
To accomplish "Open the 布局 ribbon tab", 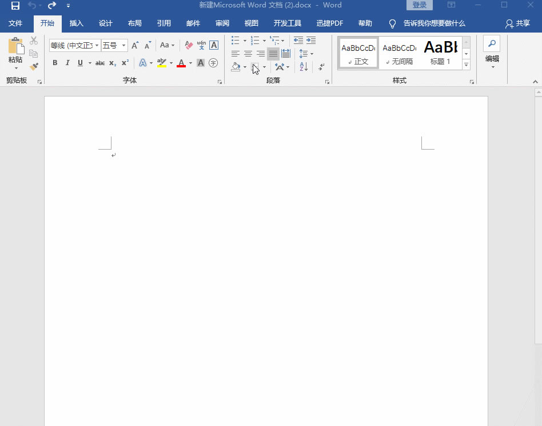I will (134, 23).
